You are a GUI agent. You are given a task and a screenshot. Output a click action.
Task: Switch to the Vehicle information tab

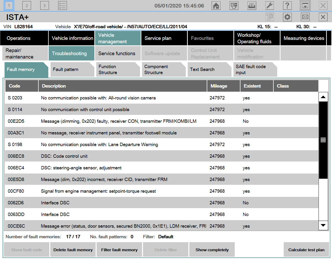click(72, 38)
